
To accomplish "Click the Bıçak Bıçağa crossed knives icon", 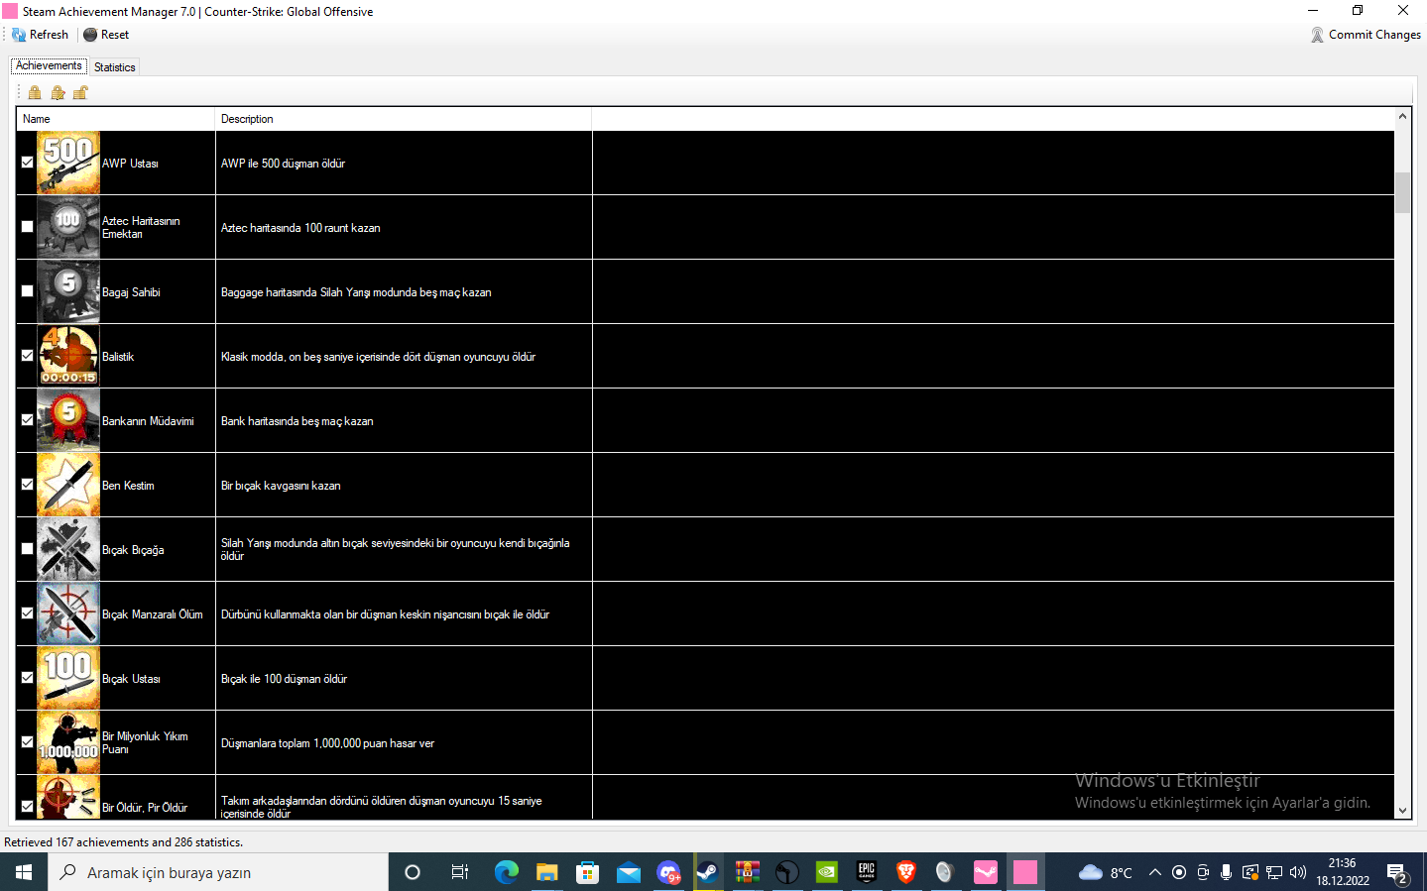I will pos(68,549).
